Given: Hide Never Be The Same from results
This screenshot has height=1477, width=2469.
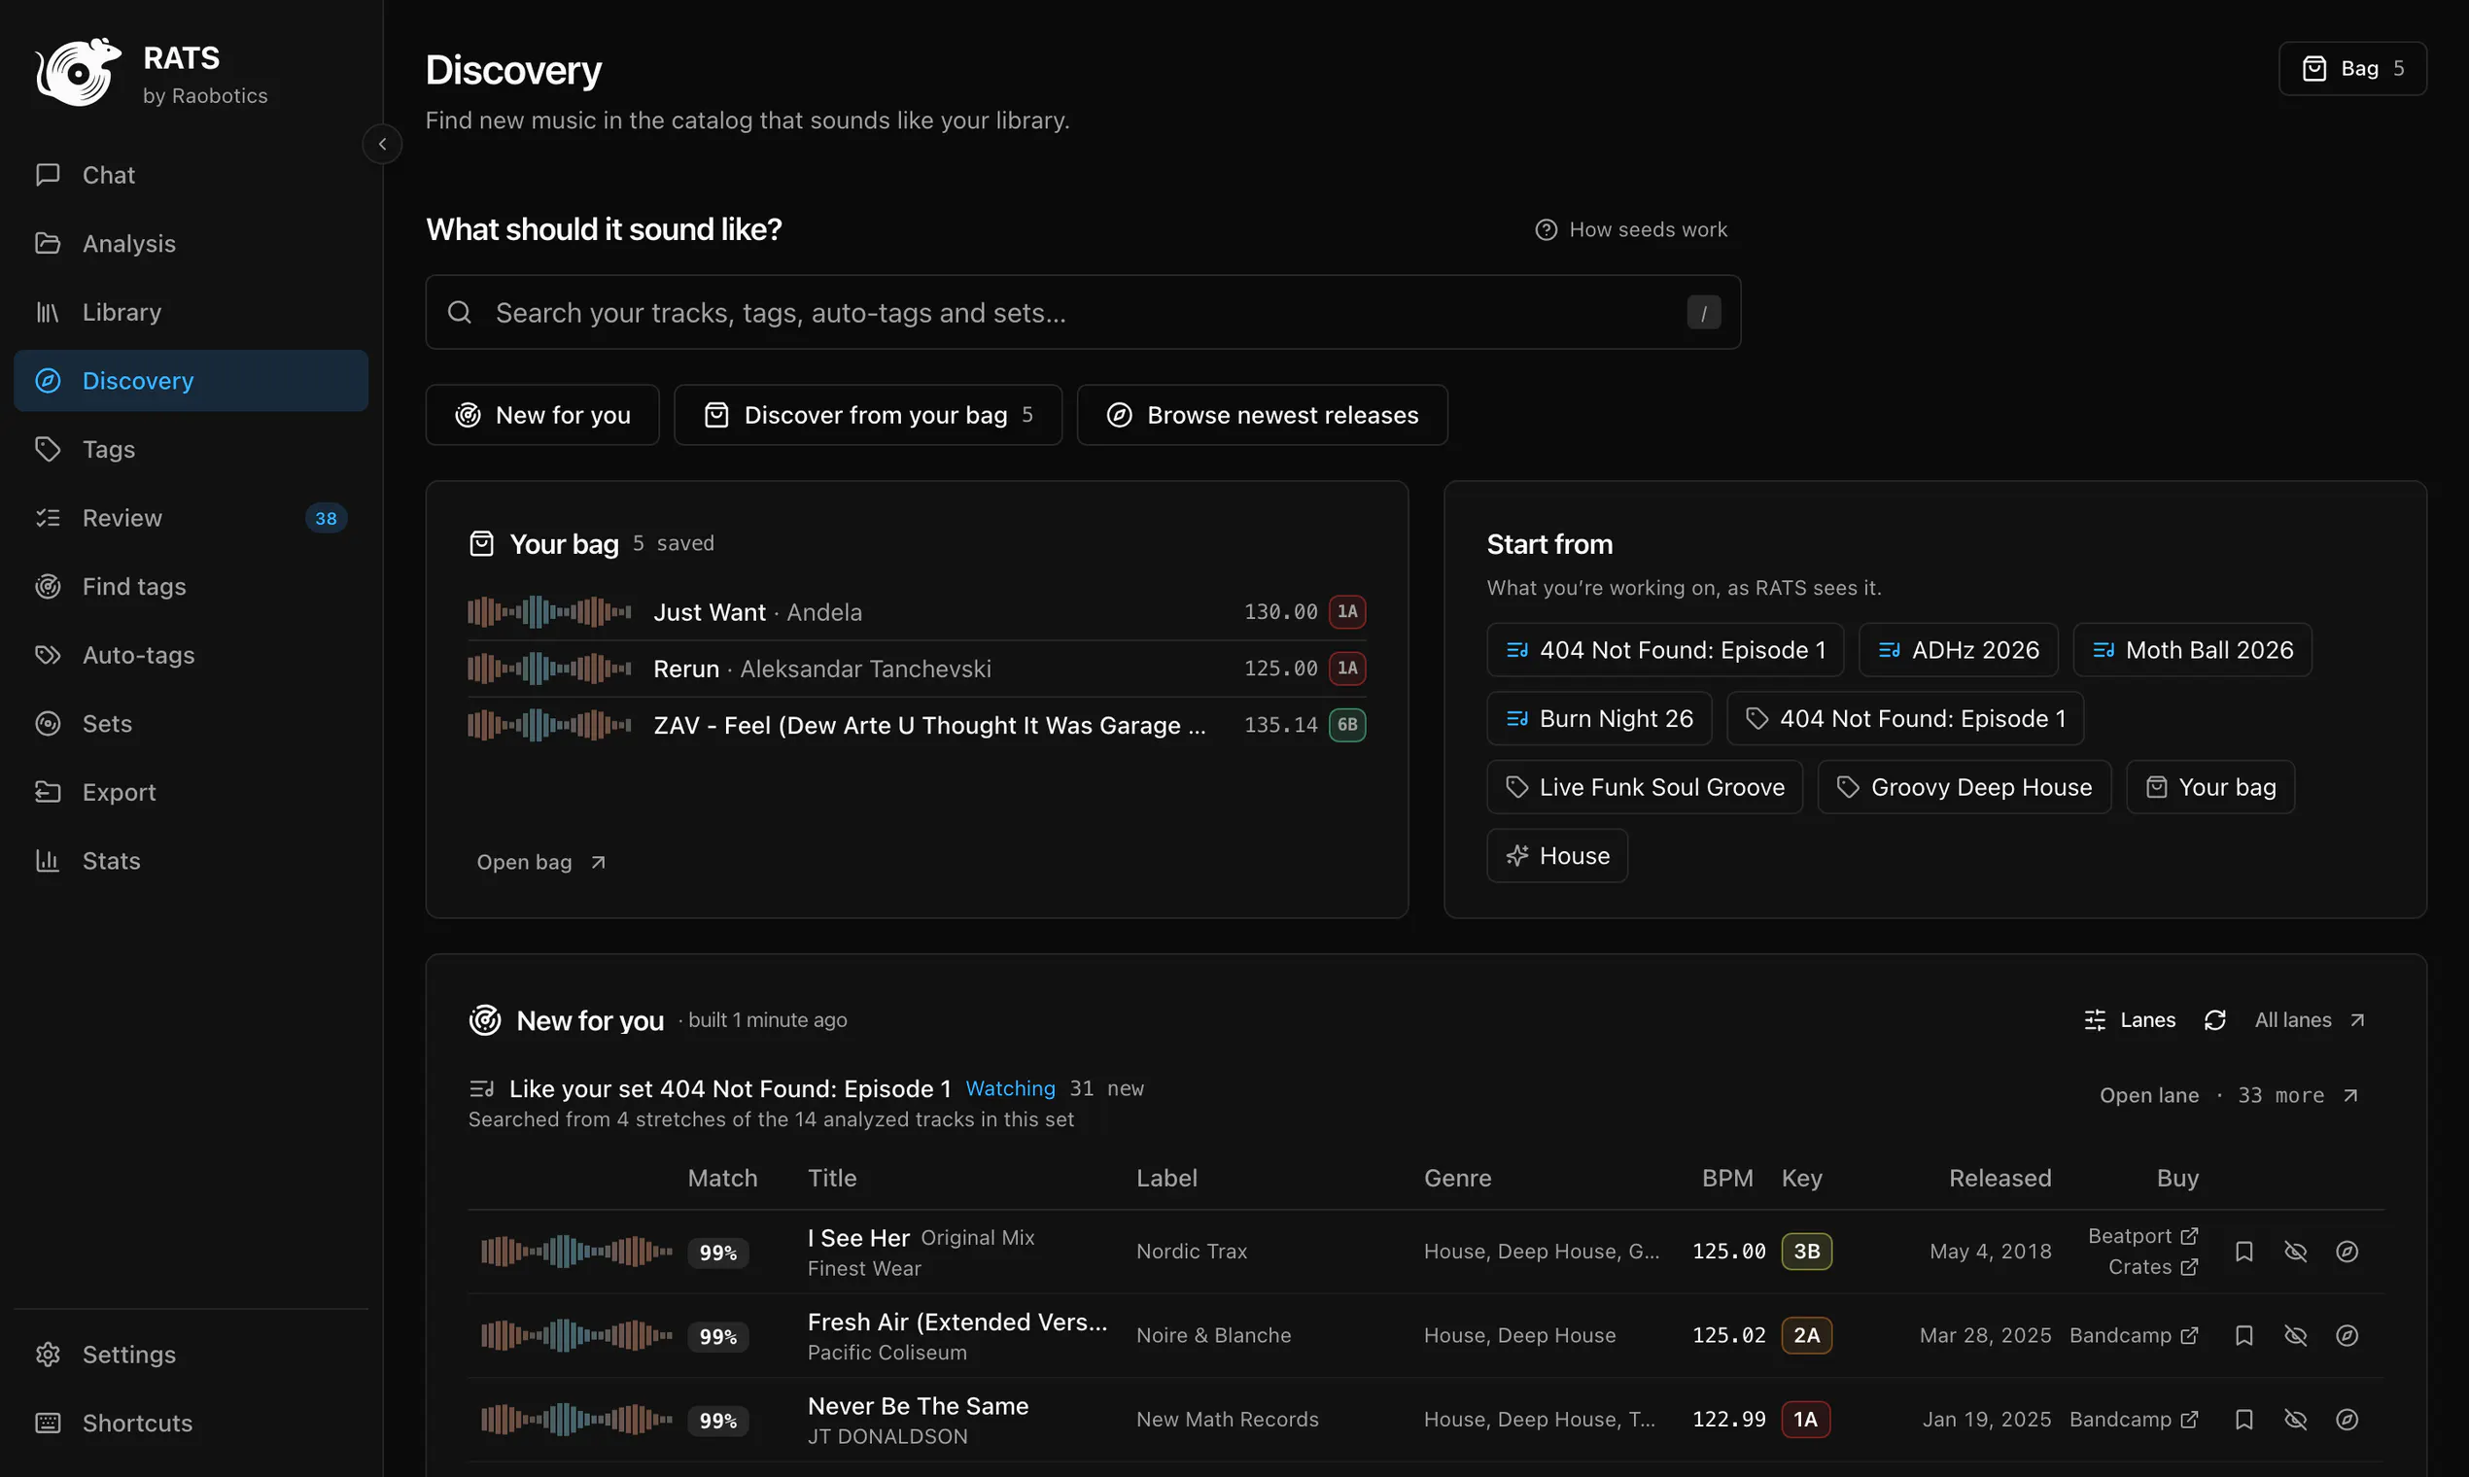Looking at the screenshot, I should click(2295, 1421).
